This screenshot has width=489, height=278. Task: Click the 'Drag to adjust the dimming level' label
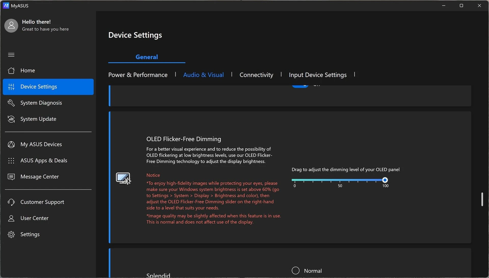[345, 170]
